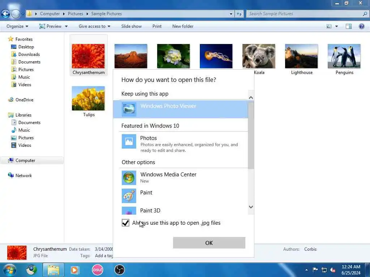Open the view options dropdown arrow

tap(336, 26)
